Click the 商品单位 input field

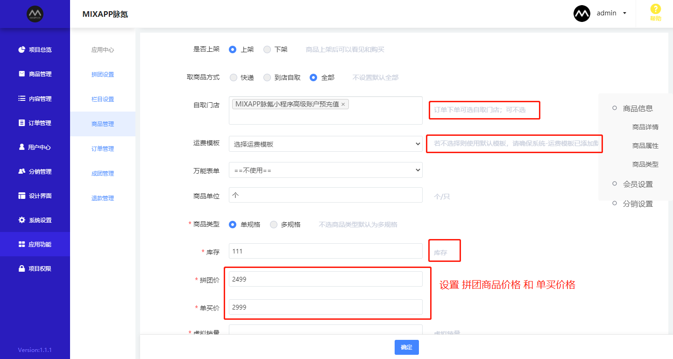pyautogui.click(x=326, y=195)
